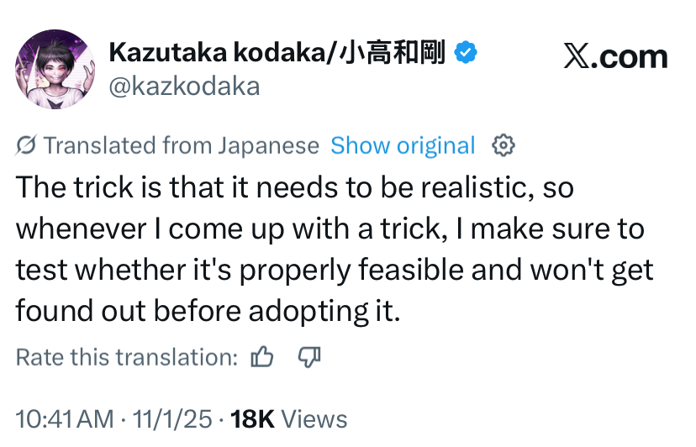
Task: Click the 'Rate this translation:' label
Action: coord(127,357)
